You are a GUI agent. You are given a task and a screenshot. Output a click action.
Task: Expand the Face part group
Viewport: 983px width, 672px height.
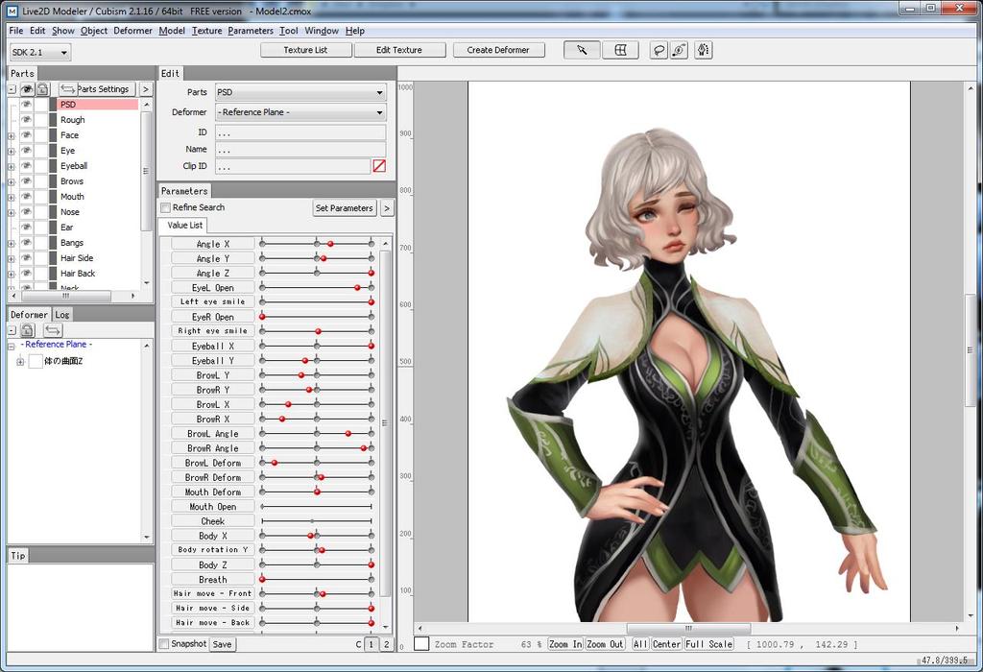coord(12,135)
